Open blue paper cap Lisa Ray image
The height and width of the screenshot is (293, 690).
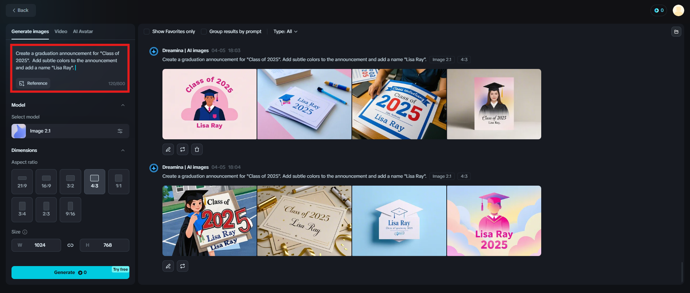click(x=399, y=221)
